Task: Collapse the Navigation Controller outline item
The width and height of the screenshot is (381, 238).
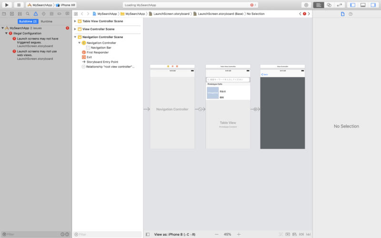Action: [79, 43]
